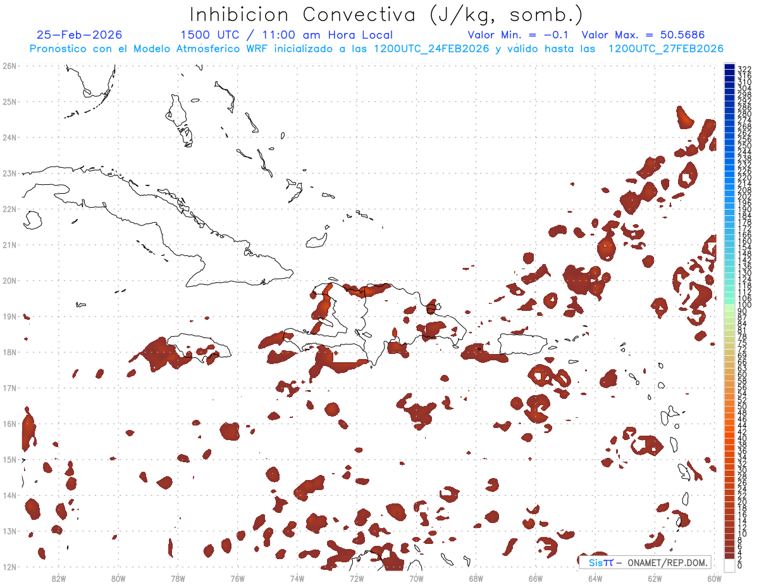
Task: Click the 15N latitude axis label
Action: pyautogui.click(x=9, y=459)
